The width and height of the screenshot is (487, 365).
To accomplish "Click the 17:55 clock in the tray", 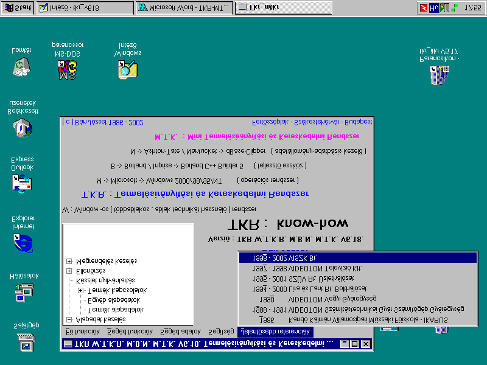I will 472,8.
